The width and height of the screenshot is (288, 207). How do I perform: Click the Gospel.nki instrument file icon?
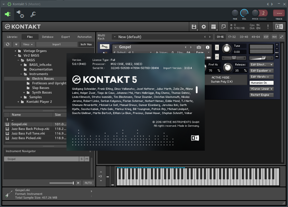coord(7,124)
